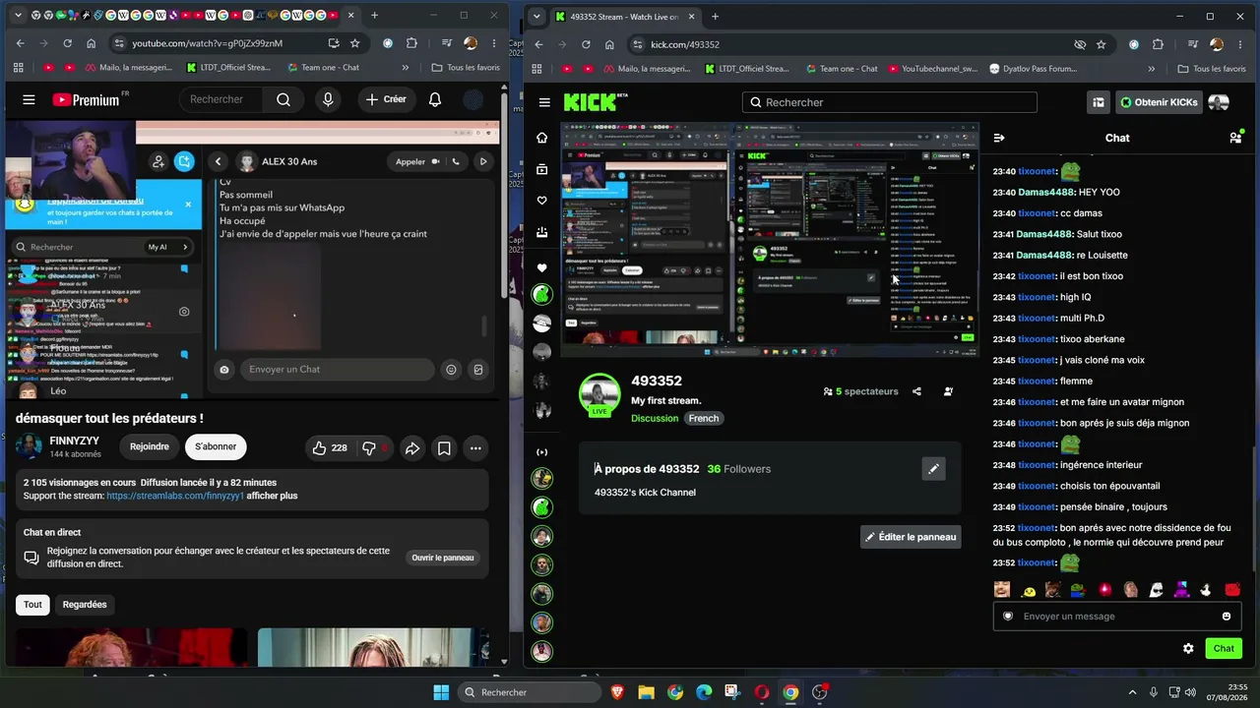
Task: Select the Pepe frog quick emote
Action: (x=1079, y=590)
